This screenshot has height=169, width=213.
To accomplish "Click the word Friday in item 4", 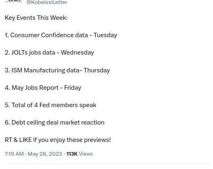I will click(x=73, y=88).
